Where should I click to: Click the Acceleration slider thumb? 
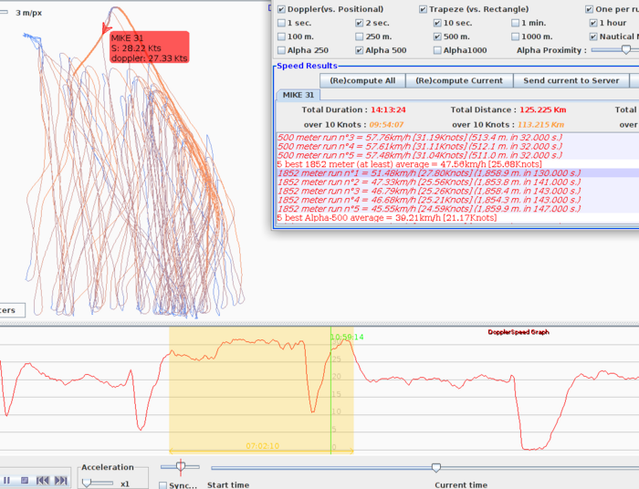pyautogui.click(x=87, y=484)
